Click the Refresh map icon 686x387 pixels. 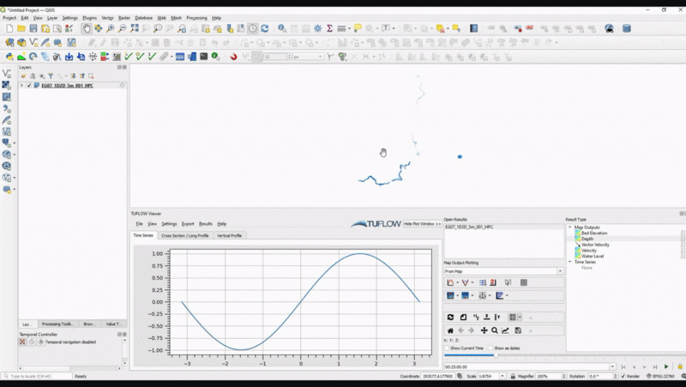click(x=265, y=28)
